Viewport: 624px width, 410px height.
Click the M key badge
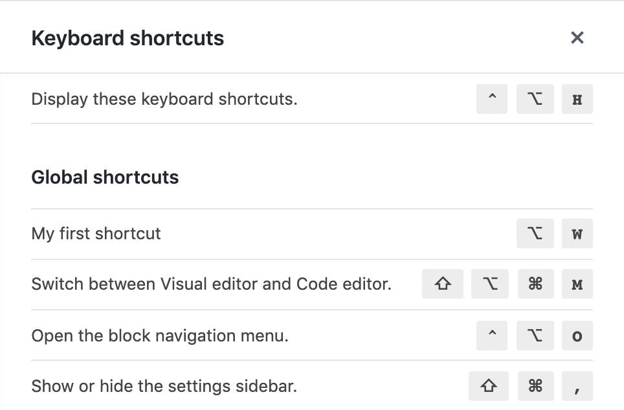coord(577,283)
